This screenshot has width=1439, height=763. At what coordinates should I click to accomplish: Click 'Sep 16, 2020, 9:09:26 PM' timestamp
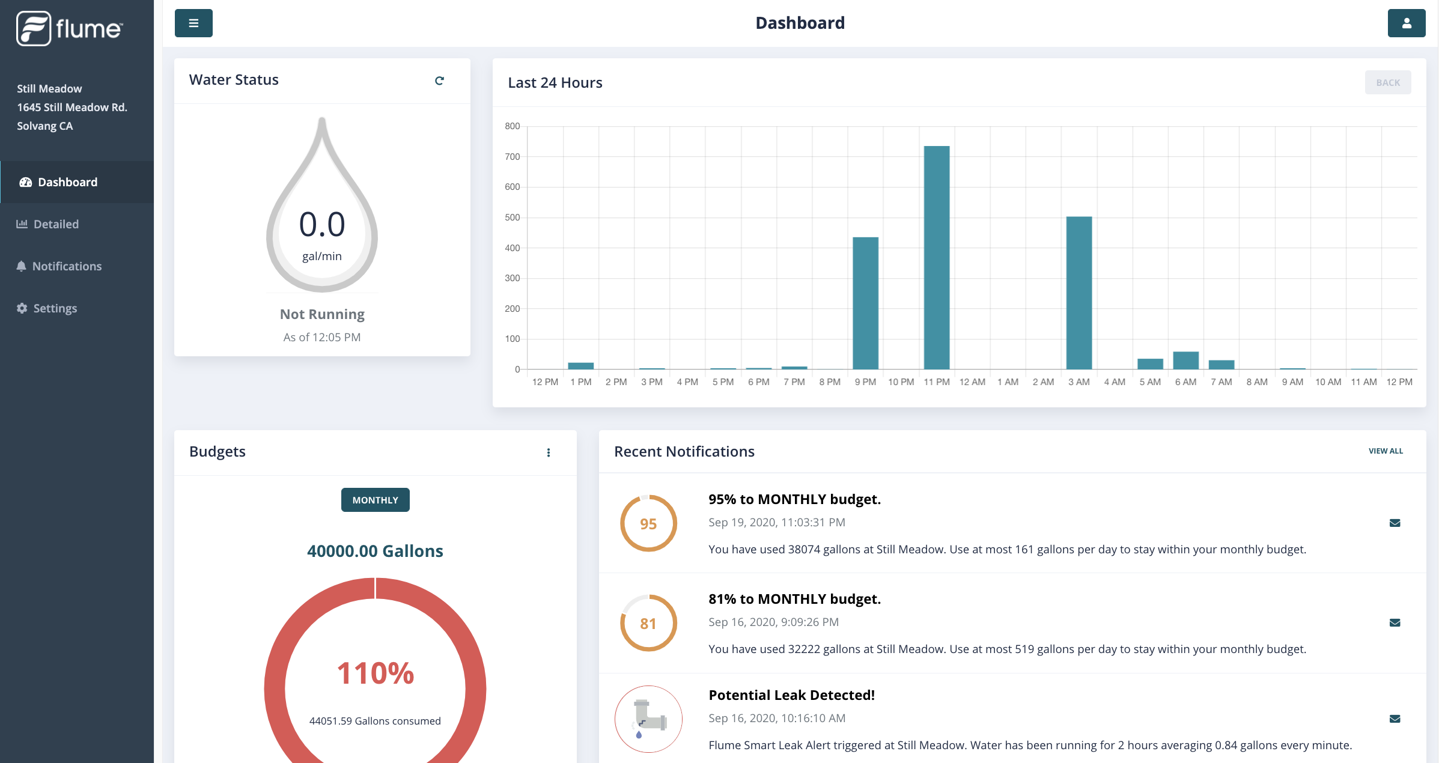tap(774, 622)
